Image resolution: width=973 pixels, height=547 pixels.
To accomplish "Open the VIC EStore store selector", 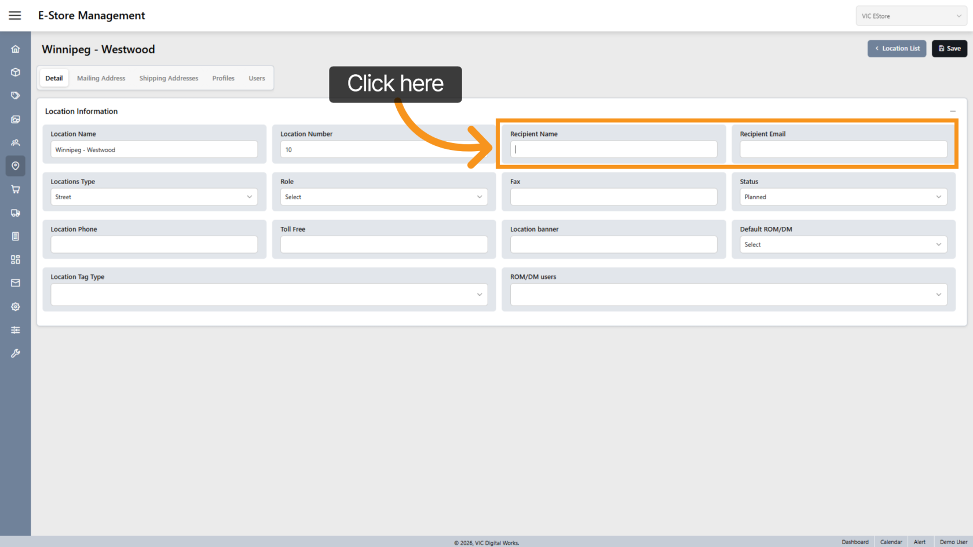I will pyautogui.click(x=911, y=16).
